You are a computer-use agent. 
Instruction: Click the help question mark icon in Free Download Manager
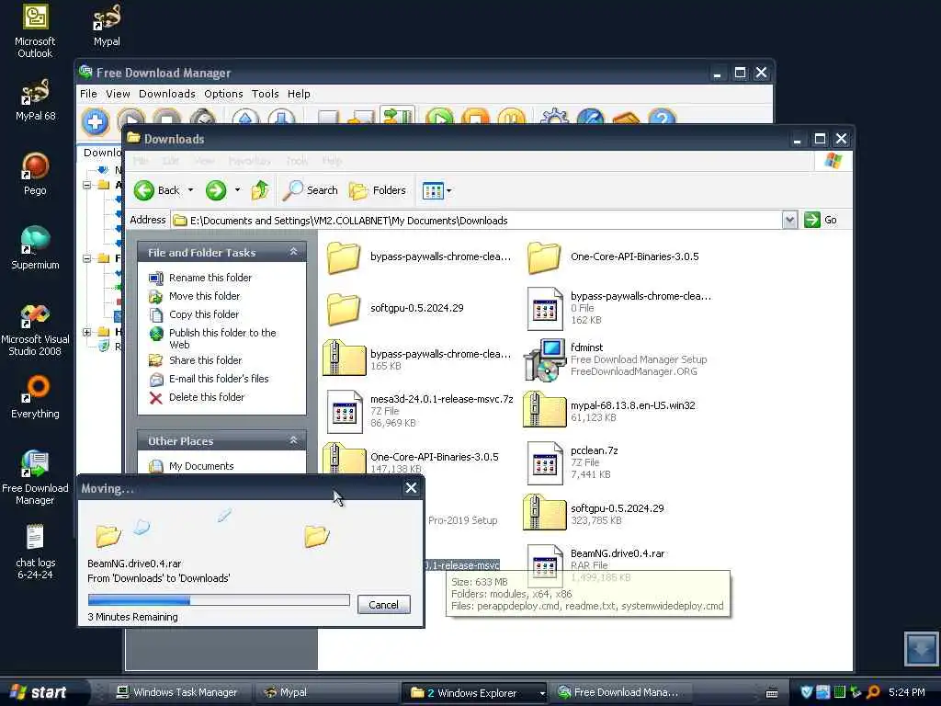click(x=662, y=116)
